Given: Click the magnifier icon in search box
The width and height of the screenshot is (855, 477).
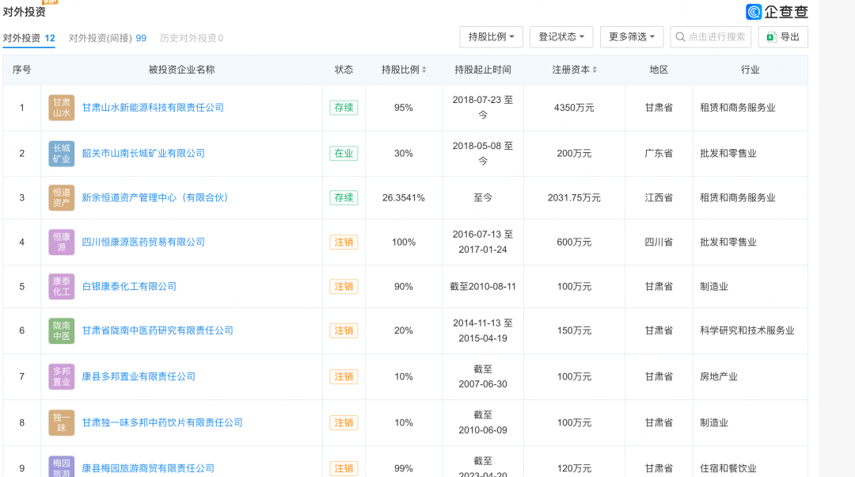Looking at the screenshot, I should coord(680,36).
